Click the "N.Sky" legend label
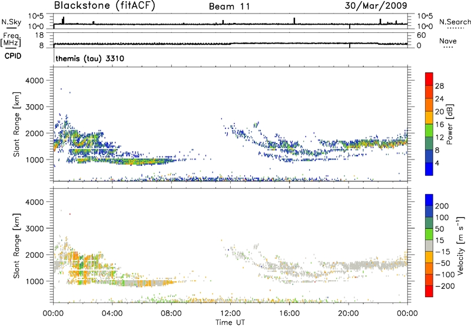This screenshot has width=471, height=326. click(11, 22)
